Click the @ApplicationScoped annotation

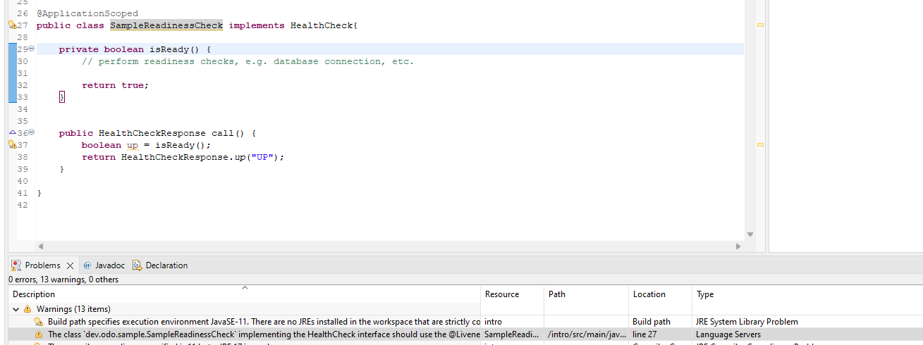pos(87,13)
